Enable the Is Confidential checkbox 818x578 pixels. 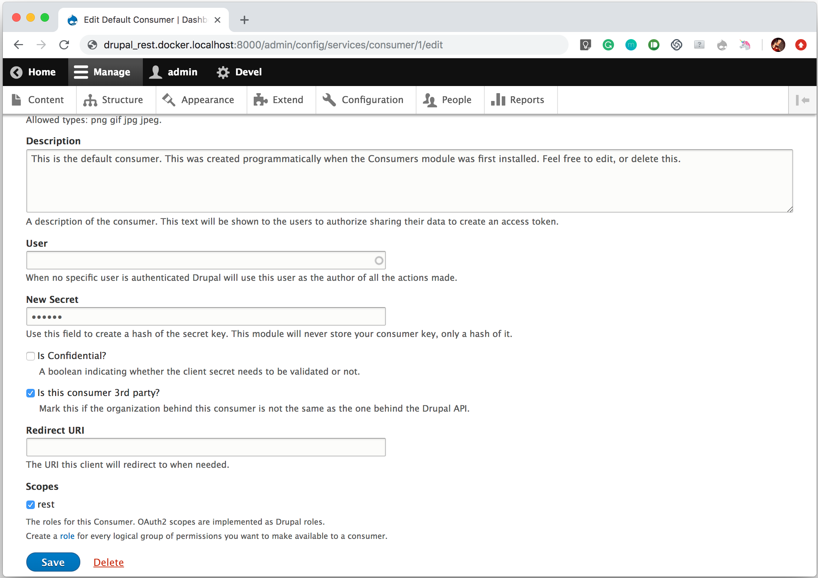pos(31,356)
